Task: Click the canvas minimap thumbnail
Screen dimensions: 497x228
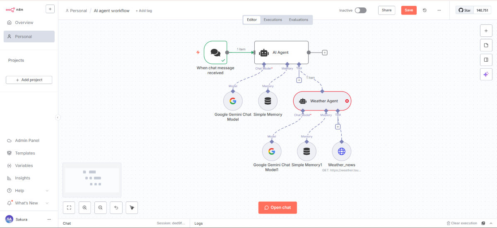Action: [92, 180]
